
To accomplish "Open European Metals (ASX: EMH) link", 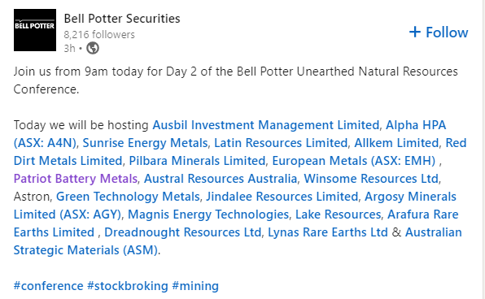I will [x=353, y=161].
